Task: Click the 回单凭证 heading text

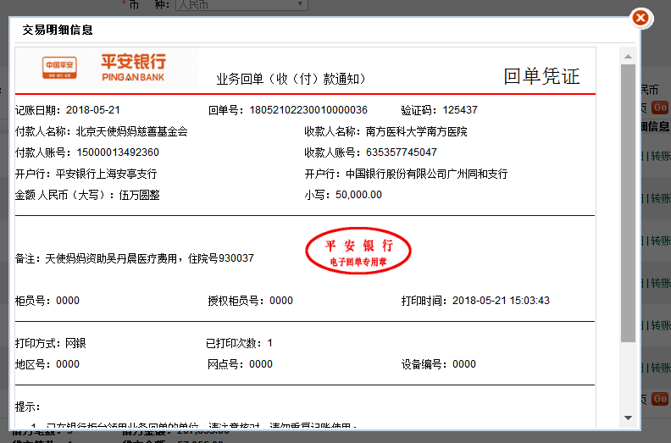Action: pyautogui.click(x=541, y=76)
